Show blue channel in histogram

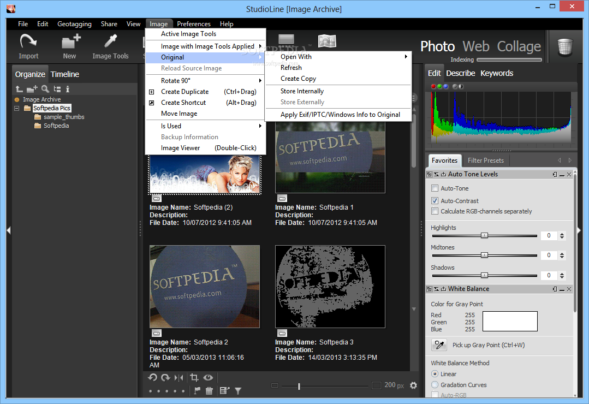[x=445, y=86]
